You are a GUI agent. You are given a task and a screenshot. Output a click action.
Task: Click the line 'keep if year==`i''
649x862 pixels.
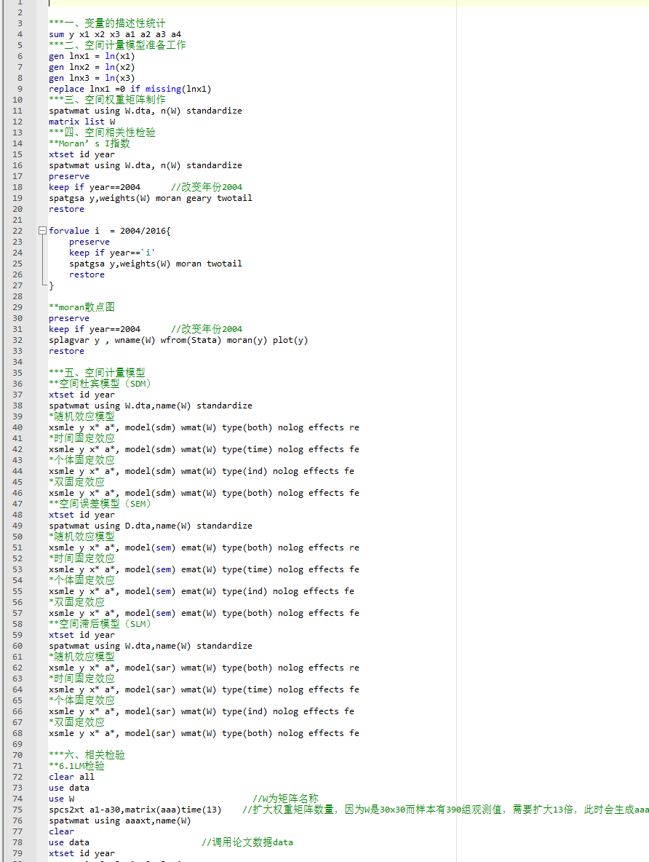(x=112, y=253)
